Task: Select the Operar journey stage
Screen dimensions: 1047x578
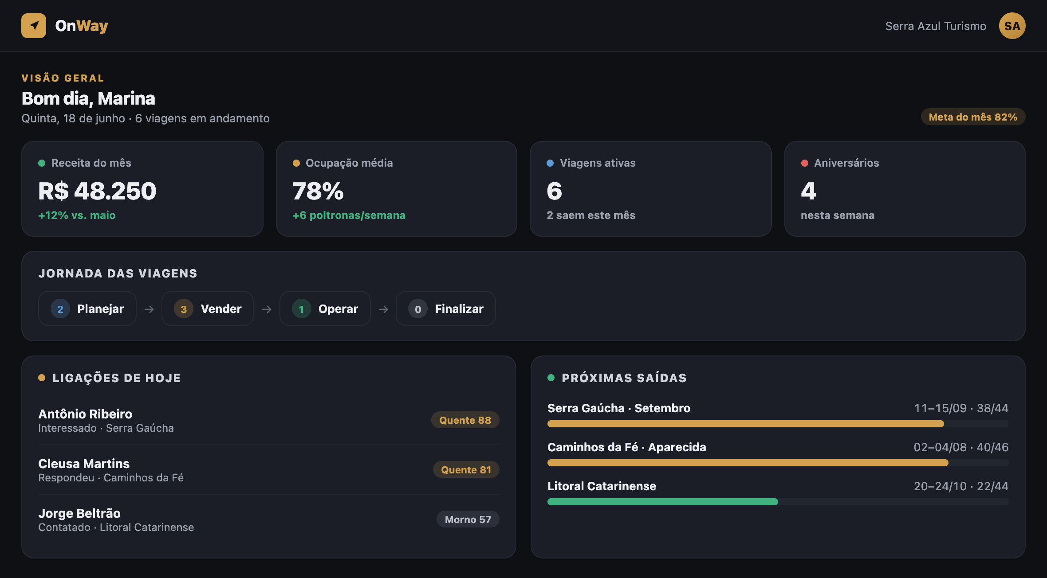Action: (x=325, y=309)
